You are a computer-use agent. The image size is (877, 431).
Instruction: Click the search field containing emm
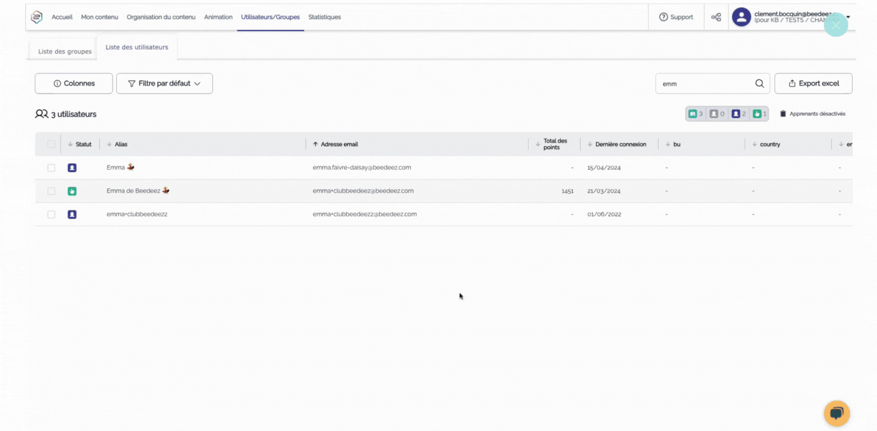704,83
